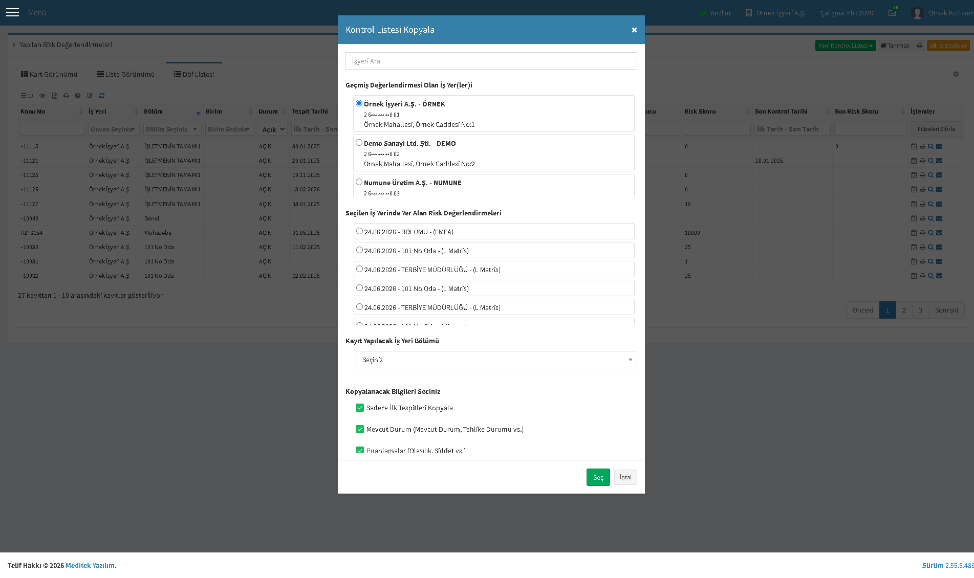The width and height of the screenshot is (974, 578).
Task: Toggle Mevcut Durum checkbox
Action: pos(360,429)
